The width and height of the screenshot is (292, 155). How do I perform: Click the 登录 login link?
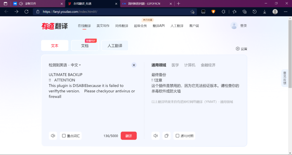244,26
